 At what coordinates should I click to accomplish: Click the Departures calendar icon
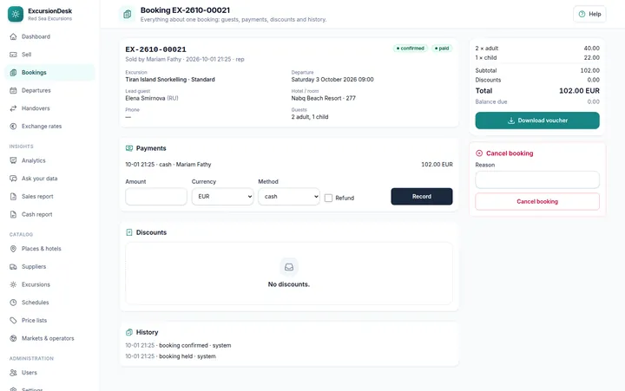tap(13, 90)
